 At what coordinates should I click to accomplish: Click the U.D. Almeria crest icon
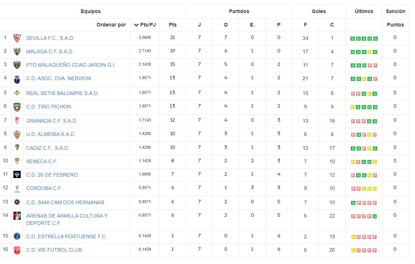coord(17,135)
